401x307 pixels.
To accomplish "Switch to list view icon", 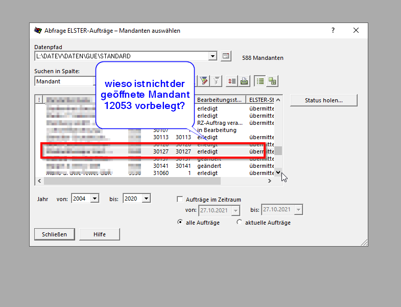I will (260, 81).
